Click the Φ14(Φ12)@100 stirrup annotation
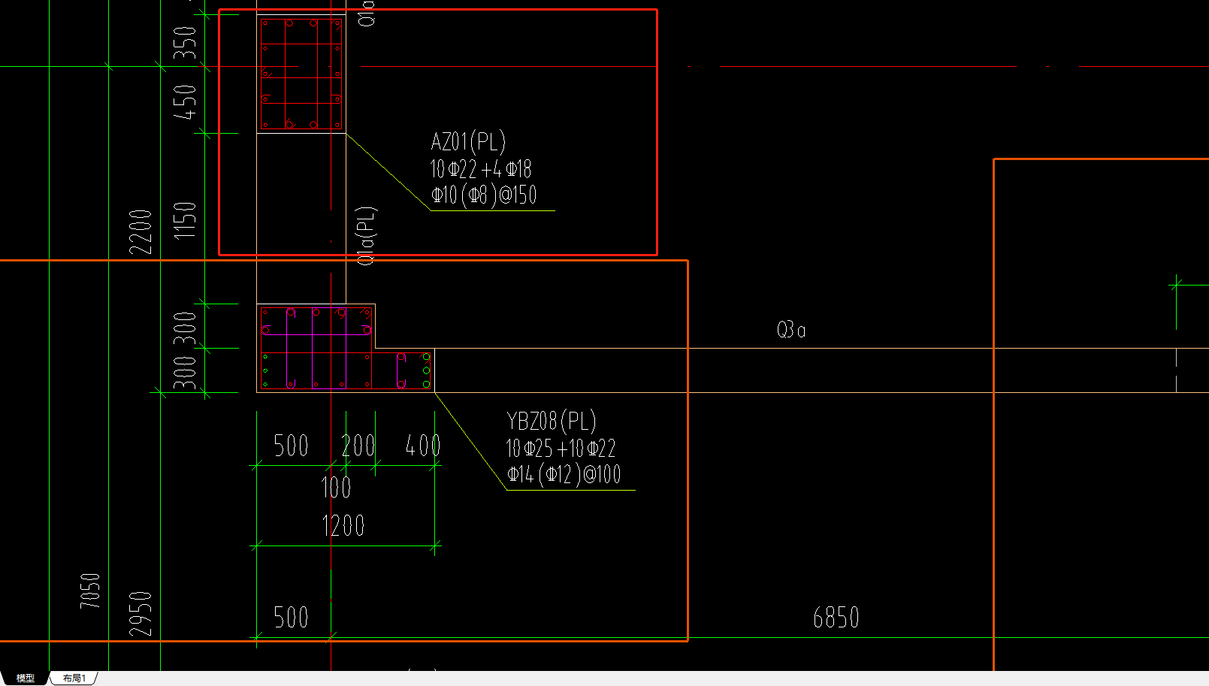The width and height of the screenshot is (1209, 686). [564, 474]
